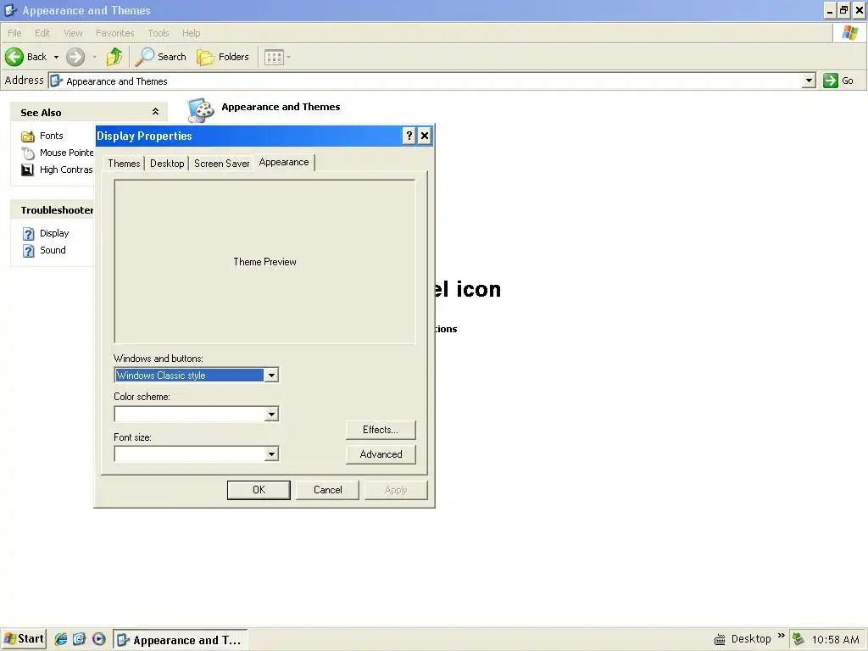Go up one folder level icon
The image size is (868, 651).
114,57
